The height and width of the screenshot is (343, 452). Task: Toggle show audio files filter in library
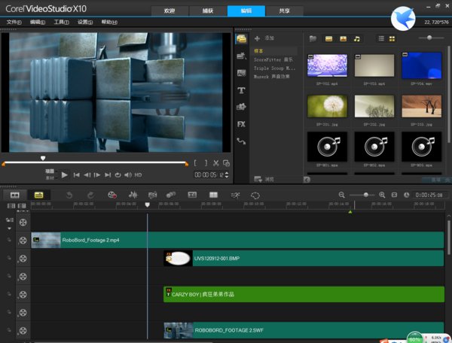tap(357, 38)
